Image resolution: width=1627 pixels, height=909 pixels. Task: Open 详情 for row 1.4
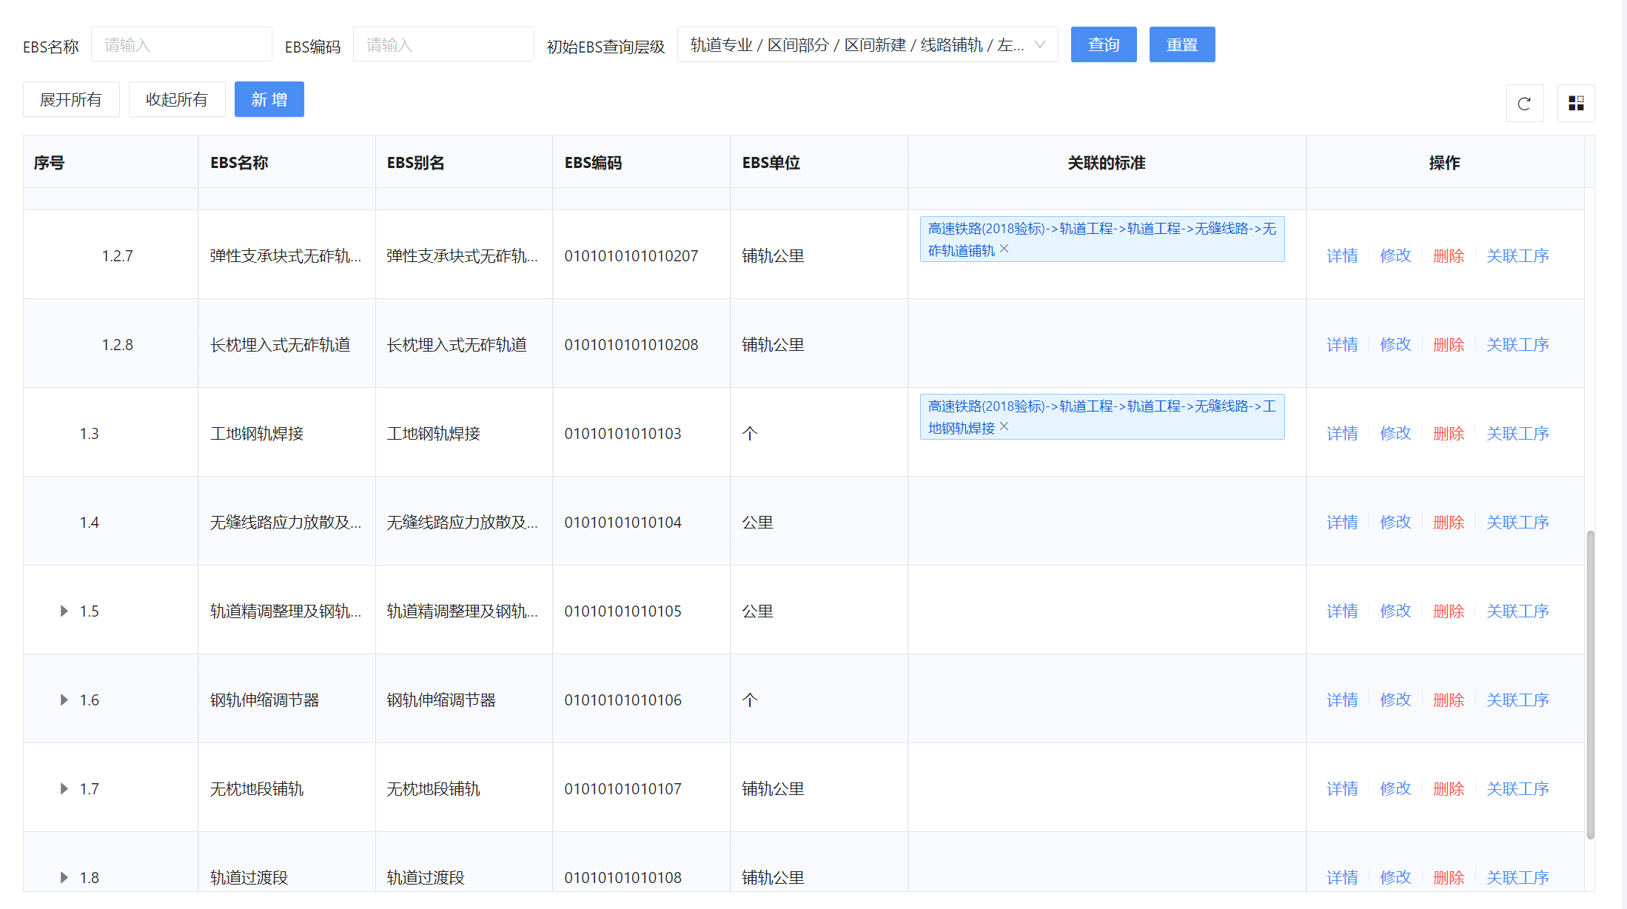1342,523
